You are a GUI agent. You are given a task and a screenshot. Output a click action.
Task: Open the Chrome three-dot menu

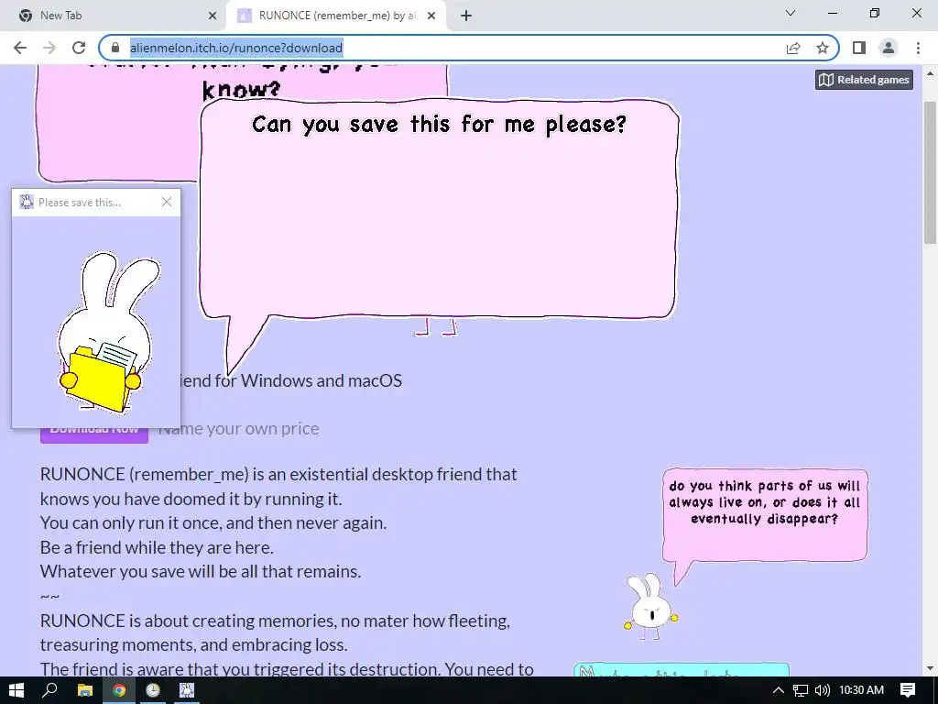pos(918,48)
